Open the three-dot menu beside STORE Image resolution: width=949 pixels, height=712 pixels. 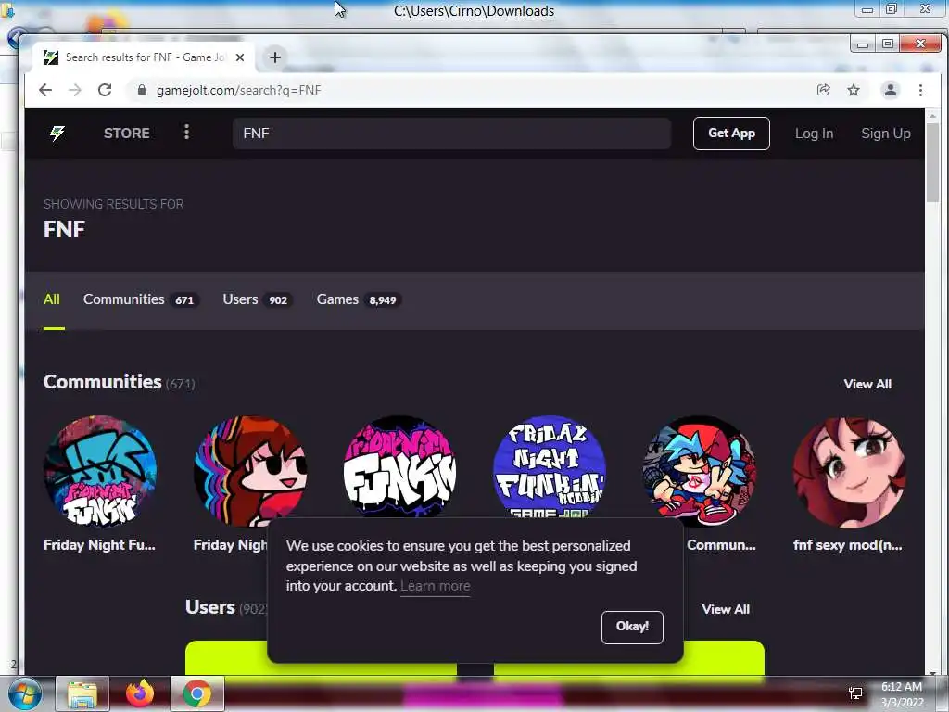(x=186, y=133)
